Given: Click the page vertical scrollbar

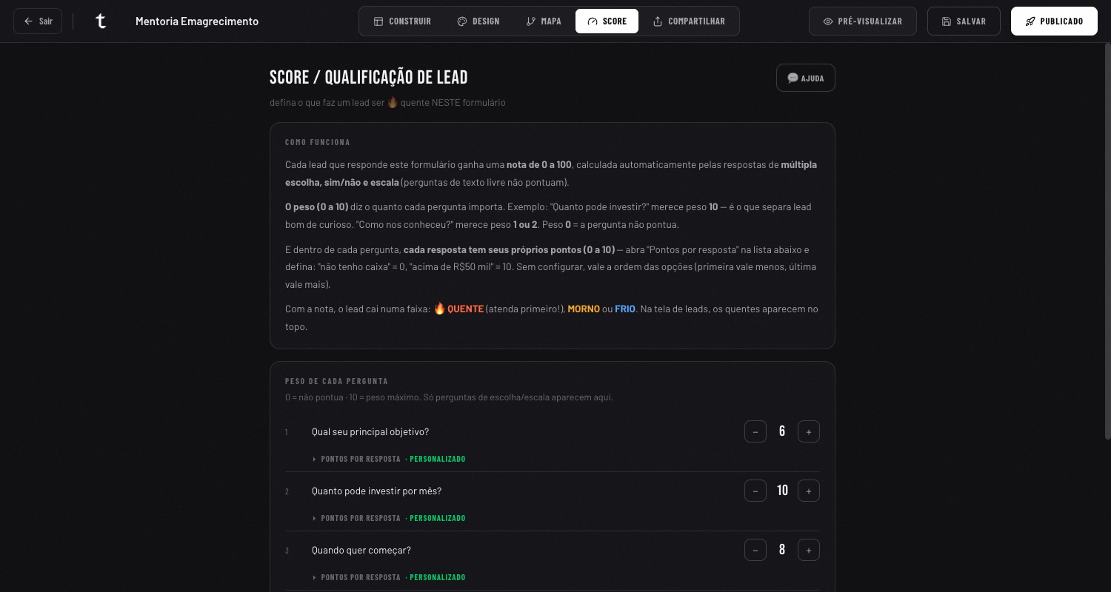Looking at the screenshot, I should tap(1107, 240).
